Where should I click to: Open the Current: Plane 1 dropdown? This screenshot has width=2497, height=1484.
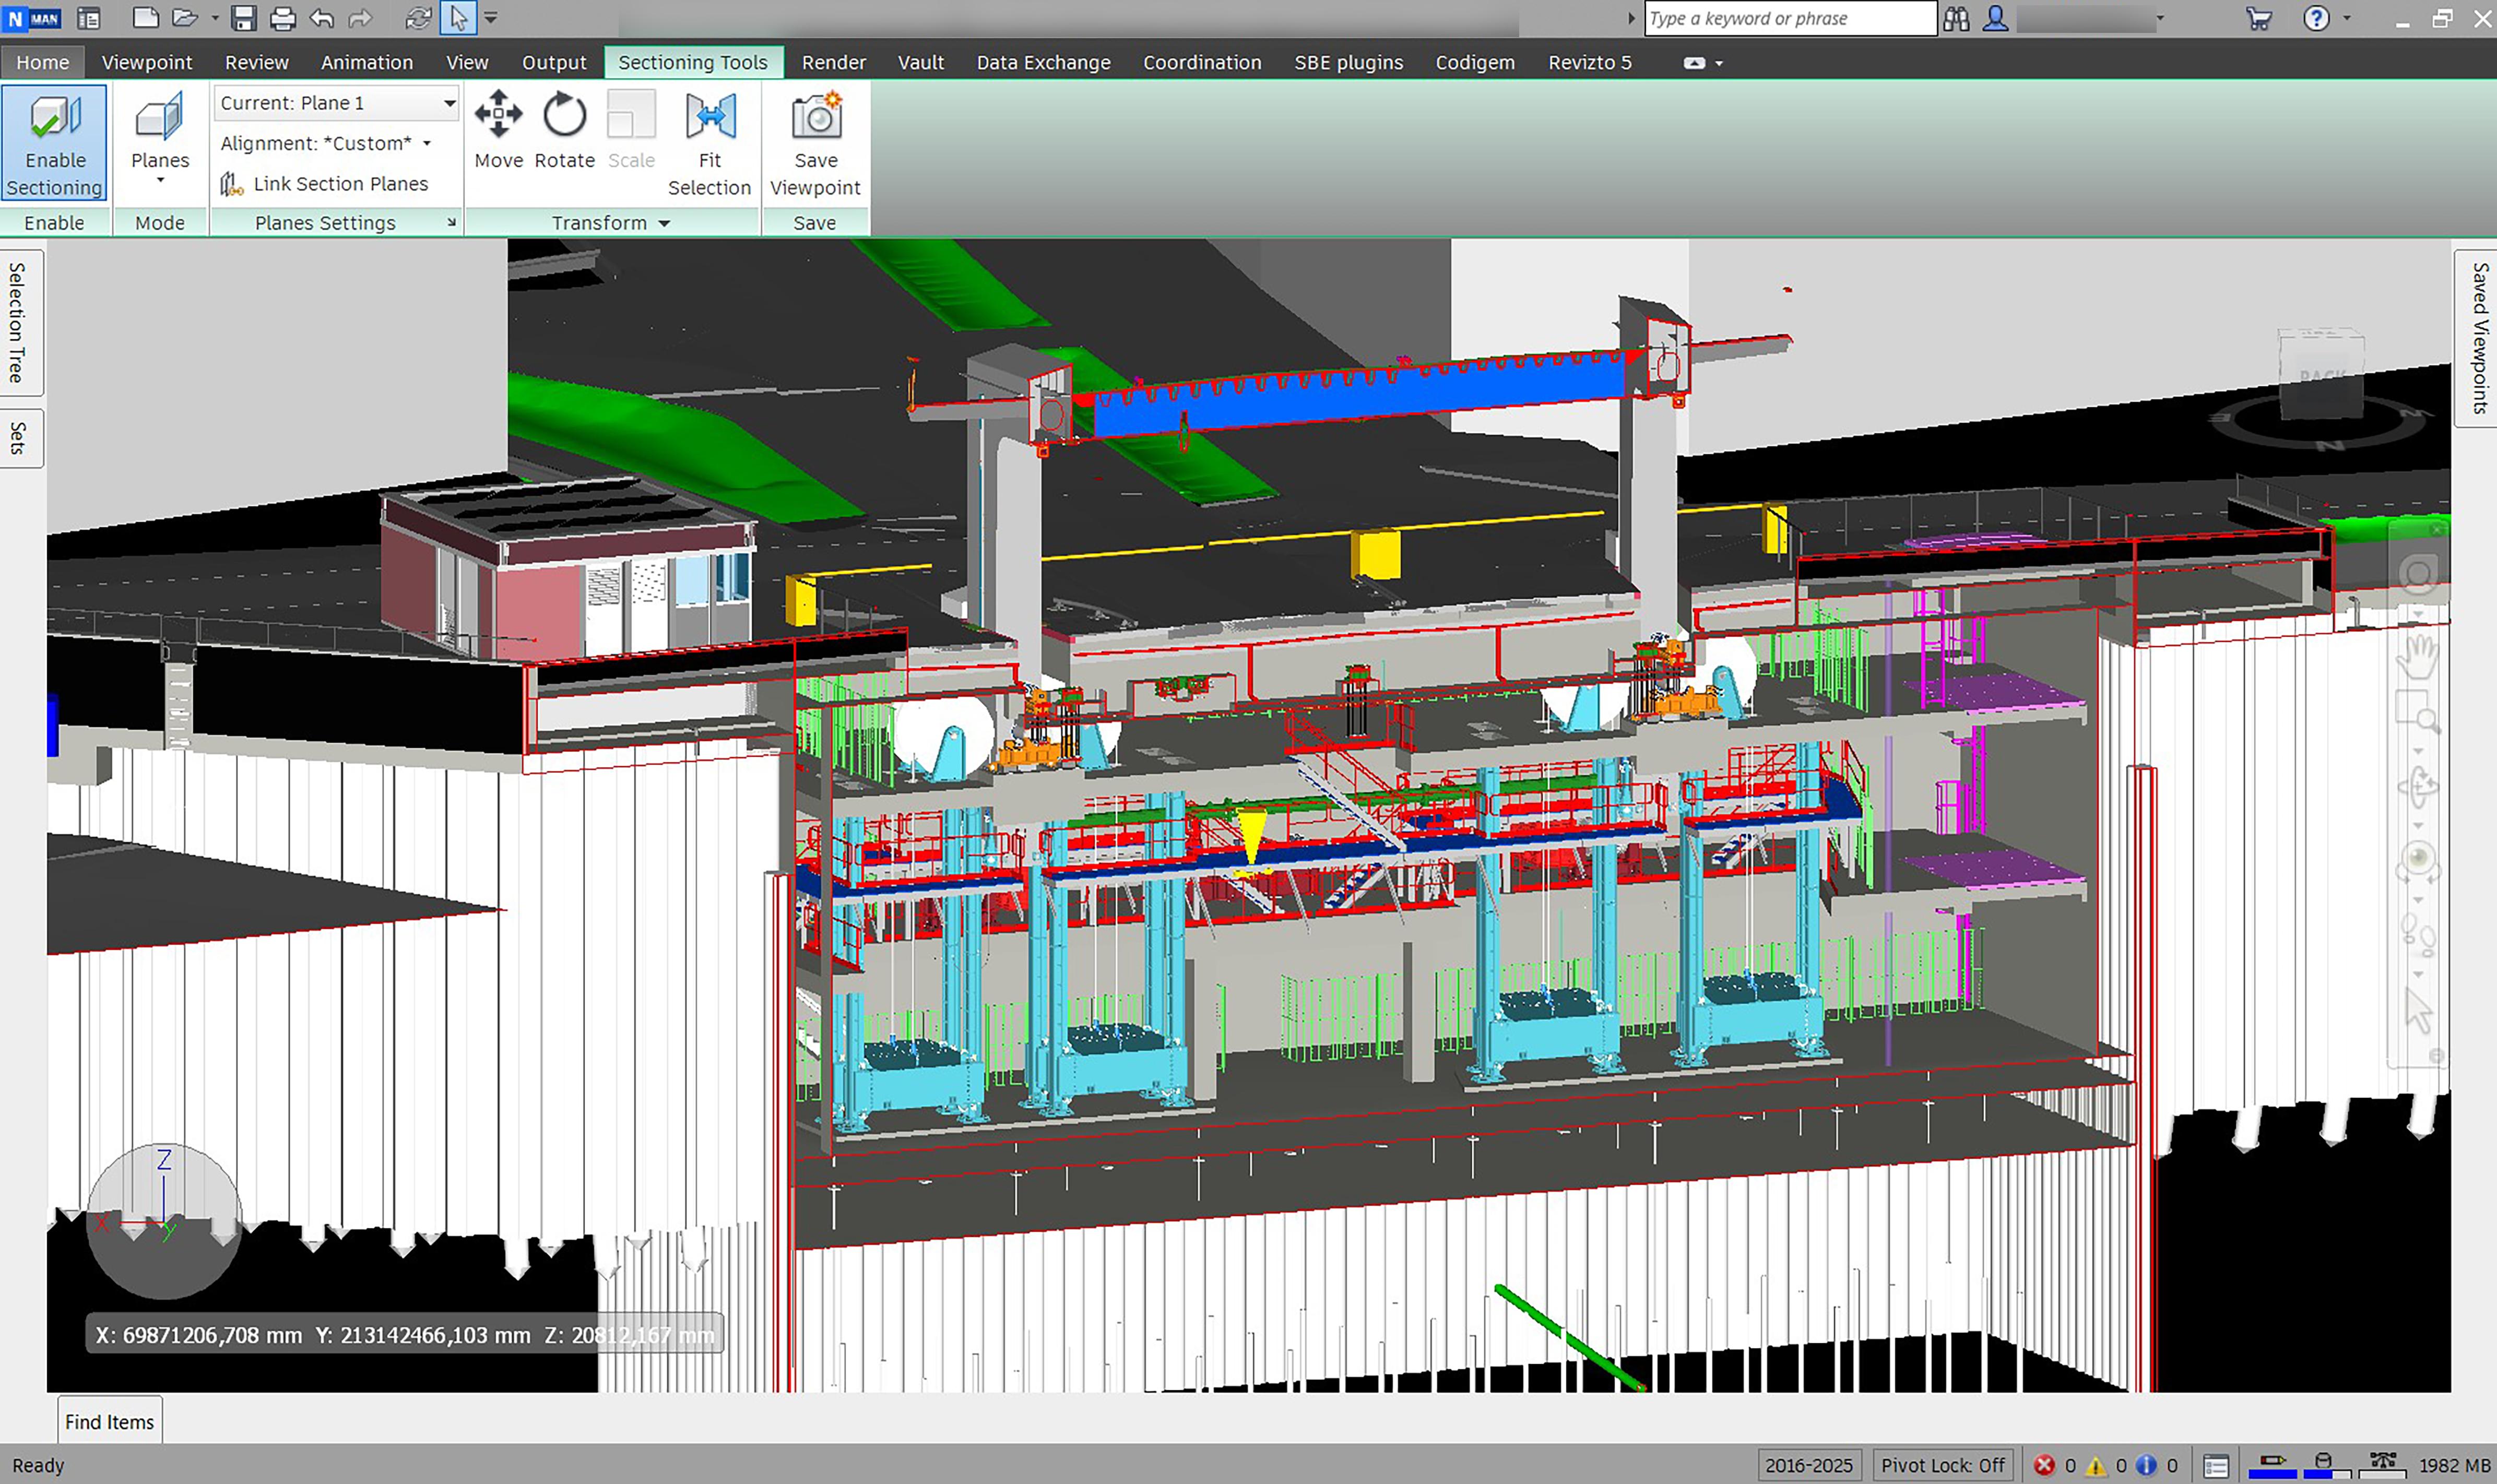337,103
